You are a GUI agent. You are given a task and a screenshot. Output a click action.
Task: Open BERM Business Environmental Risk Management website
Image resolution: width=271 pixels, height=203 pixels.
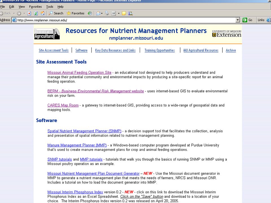96,91
